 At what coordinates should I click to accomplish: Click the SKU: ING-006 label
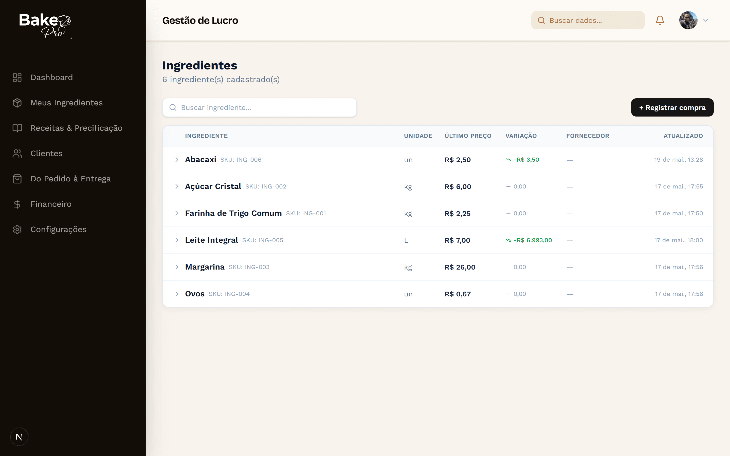(x=241, y=160)
